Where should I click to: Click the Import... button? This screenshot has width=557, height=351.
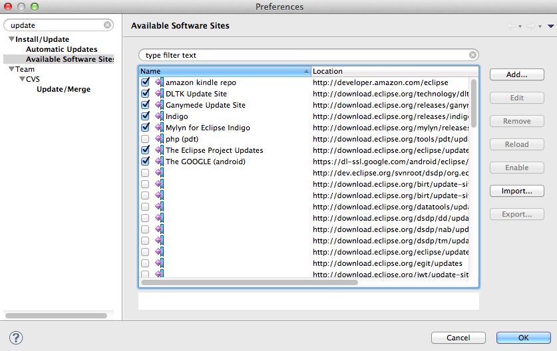click(517, 191)
